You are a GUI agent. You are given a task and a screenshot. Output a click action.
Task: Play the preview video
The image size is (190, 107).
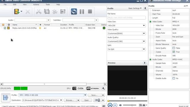click(x=110, y=105)
